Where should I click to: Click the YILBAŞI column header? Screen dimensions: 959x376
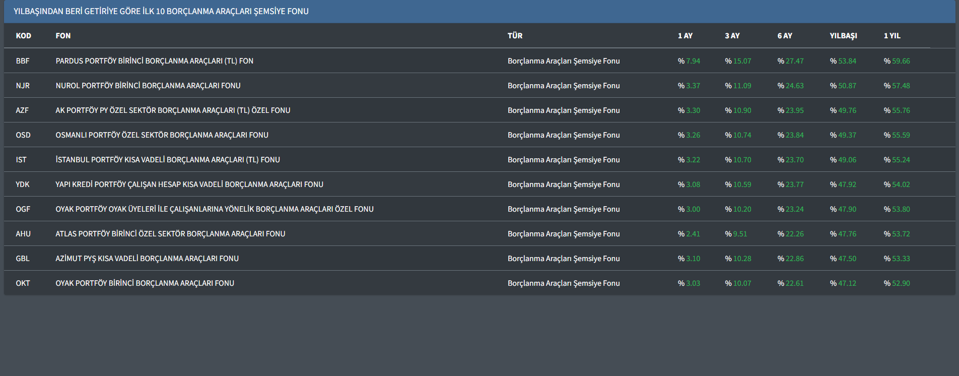843,36
